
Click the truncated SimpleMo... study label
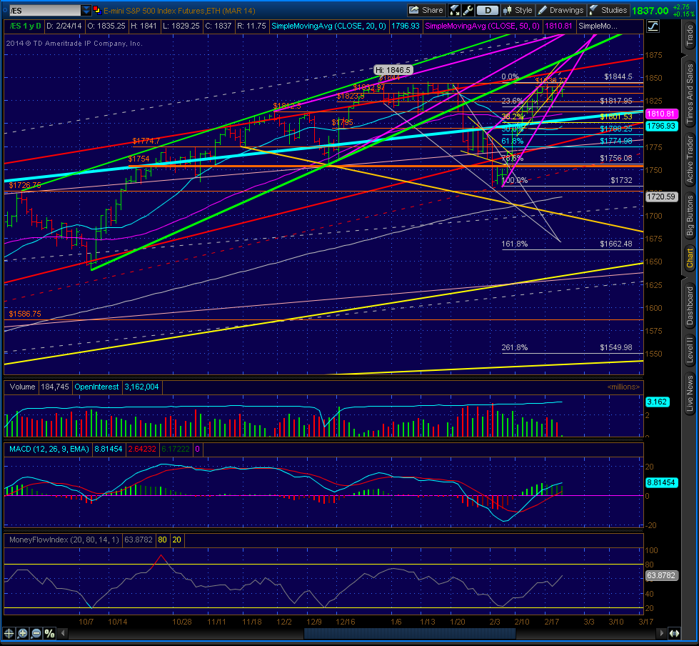coord(598,26)
